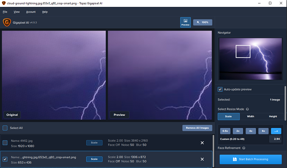Click save icon on Start Batch Processing
The width and height of the screenshot is (287, 168).
click(235, 159)
